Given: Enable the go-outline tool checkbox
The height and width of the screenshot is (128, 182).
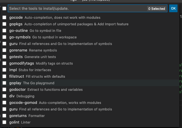Looking at the screenshot, I should [4, 31].
